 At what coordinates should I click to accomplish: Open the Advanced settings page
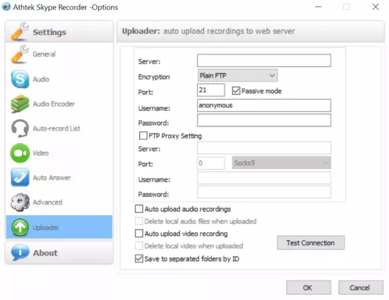click(x=59, y=202)
